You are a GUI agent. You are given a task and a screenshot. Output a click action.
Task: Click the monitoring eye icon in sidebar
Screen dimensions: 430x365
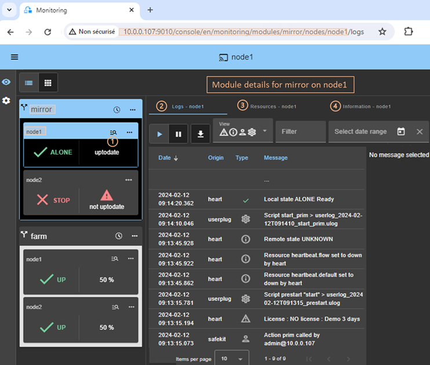click(6, 82)
